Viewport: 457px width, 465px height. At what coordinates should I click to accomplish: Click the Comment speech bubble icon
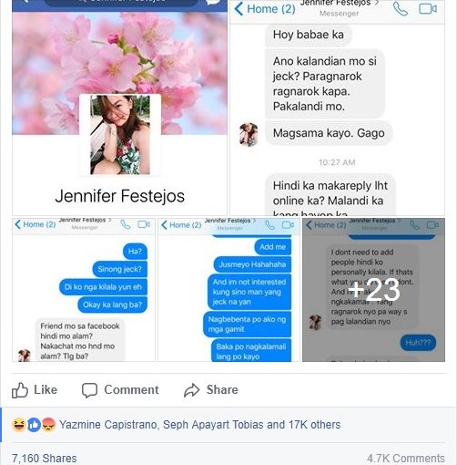tap(89, 390)
